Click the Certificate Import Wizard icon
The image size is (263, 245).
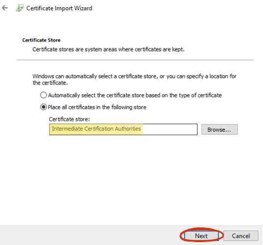point(20,8)
